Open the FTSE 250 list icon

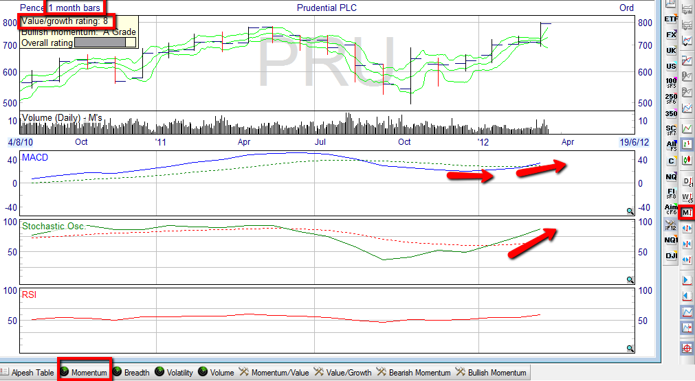(671, 97)
